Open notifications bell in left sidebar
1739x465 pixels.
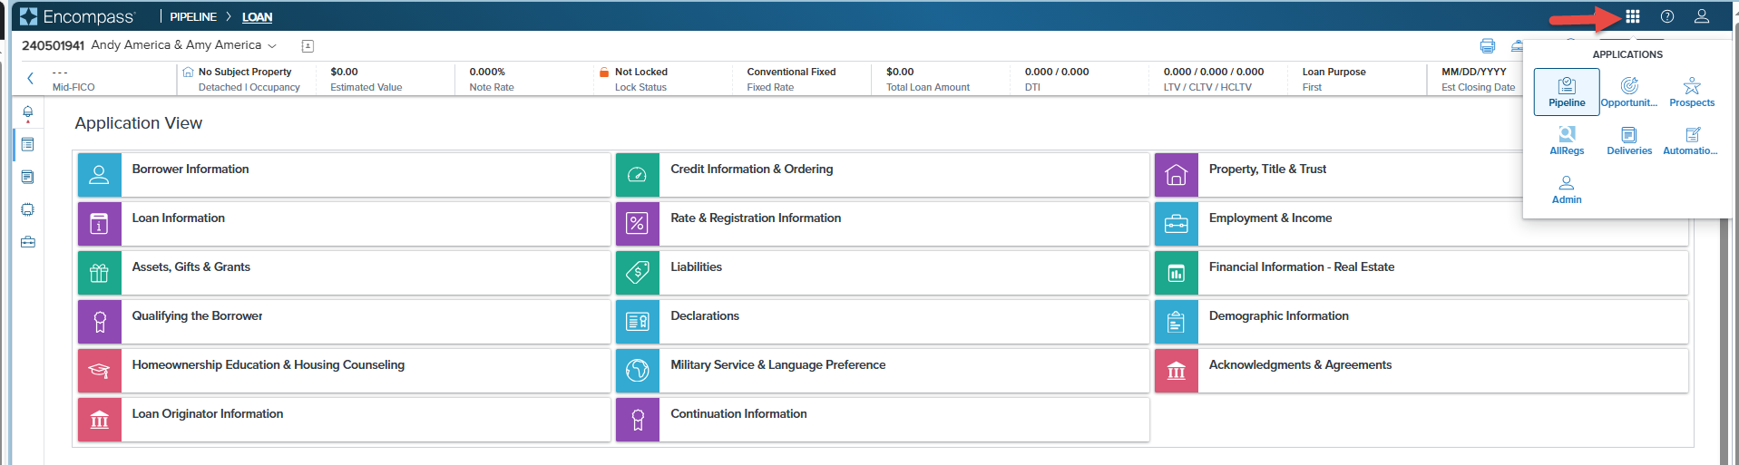click(x=28, y=112)
